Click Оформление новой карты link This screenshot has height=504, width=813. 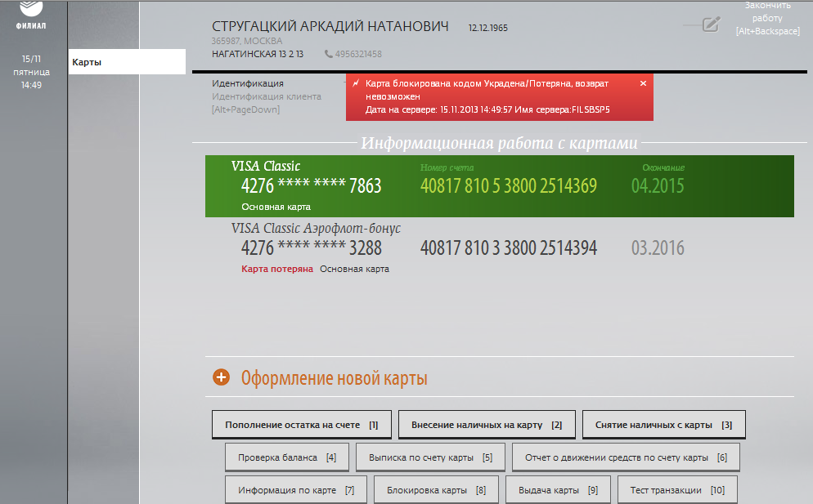[x=334, y=378]
